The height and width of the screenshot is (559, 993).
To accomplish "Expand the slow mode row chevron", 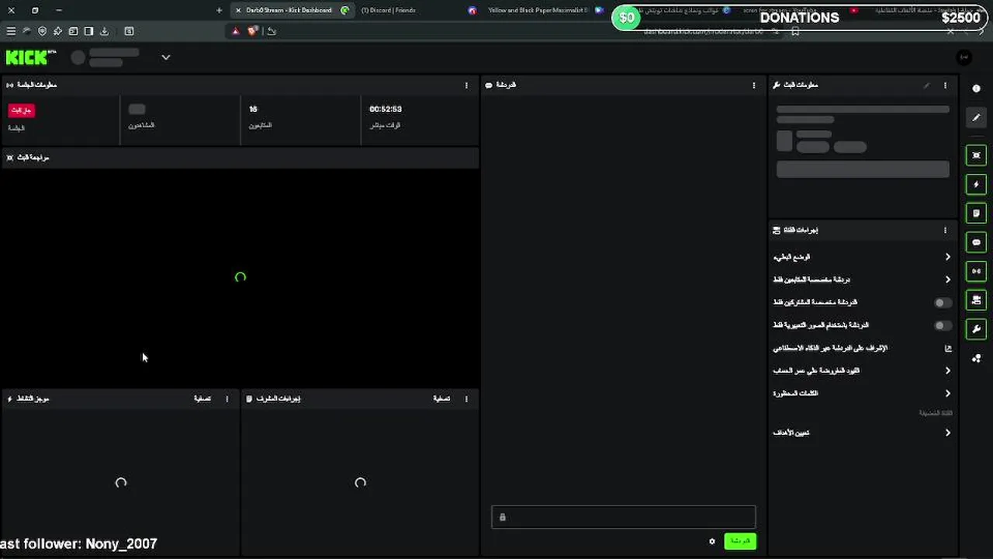I will coord(947,257).
